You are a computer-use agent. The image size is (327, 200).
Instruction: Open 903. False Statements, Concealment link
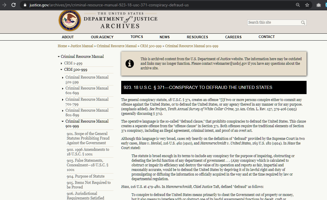[88, 165]
